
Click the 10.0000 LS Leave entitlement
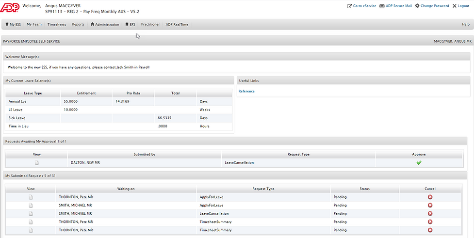tap(70, 110)
